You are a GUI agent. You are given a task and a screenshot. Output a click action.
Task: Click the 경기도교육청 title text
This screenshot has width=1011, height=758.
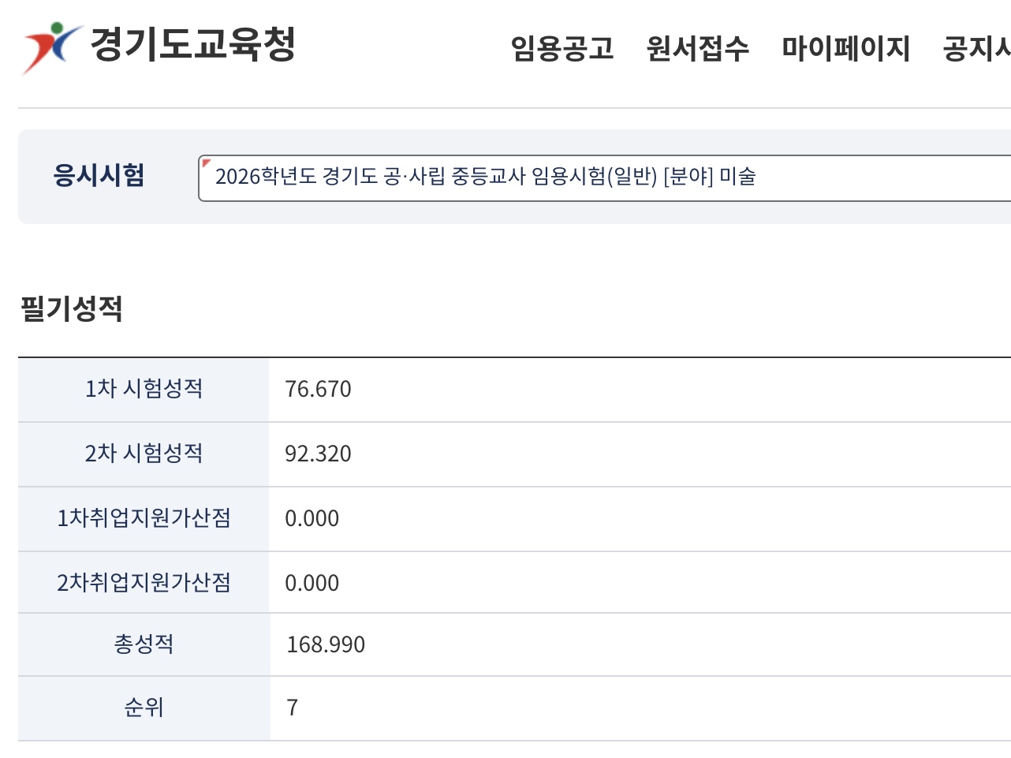click(x=193, y=44)
